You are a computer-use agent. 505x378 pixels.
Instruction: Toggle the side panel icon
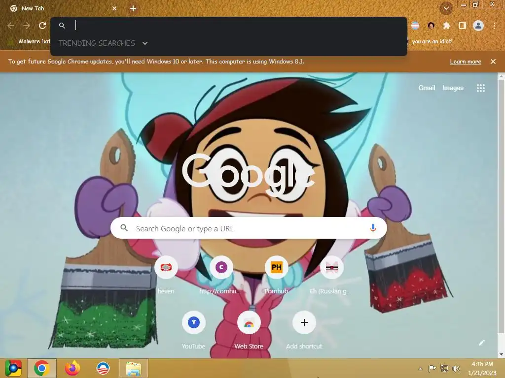[462, 26]
